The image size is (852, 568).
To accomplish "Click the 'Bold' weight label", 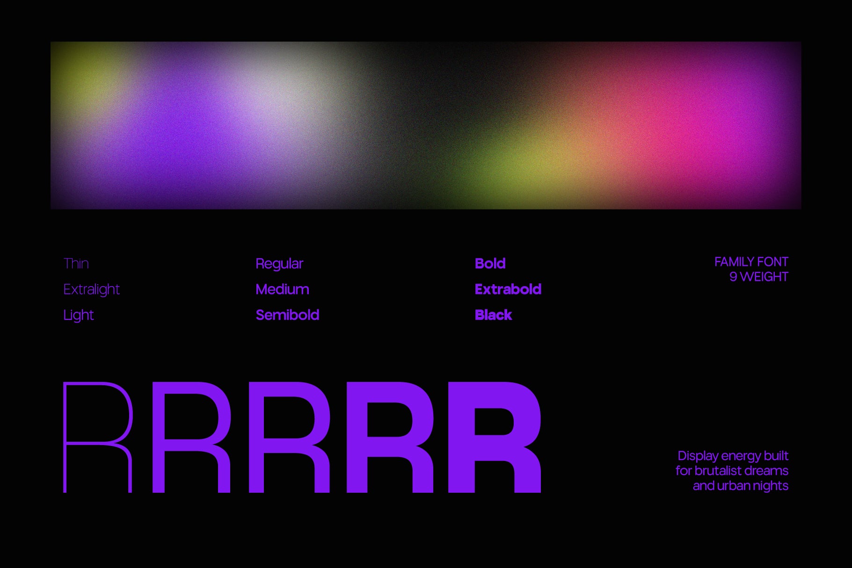I will [x=490, y=264].
